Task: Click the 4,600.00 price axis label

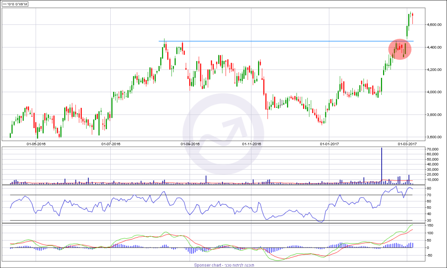Action: tap(434, 25)
